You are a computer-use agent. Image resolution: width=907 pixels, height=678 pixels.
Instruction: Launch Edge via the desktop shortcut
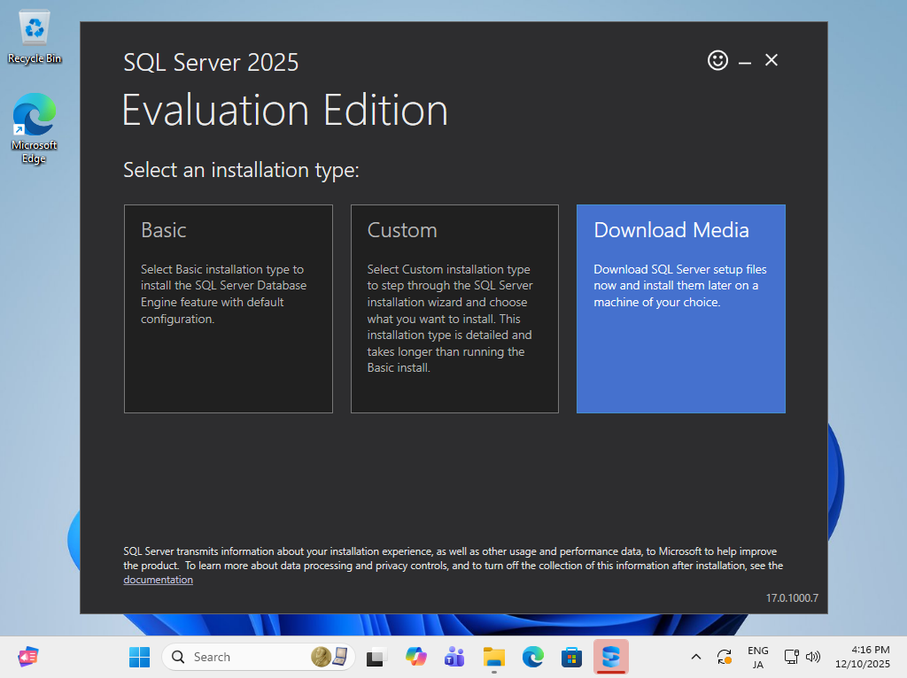click(x=34, y=115)
